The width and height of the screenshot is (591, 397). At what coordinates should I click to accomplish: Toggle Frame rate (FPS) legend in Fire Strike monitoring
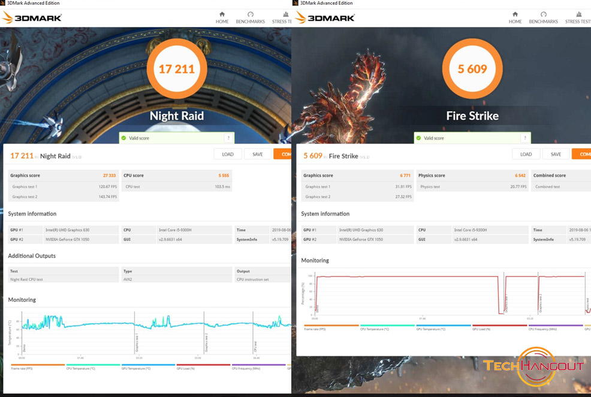[x=331, y=328]
